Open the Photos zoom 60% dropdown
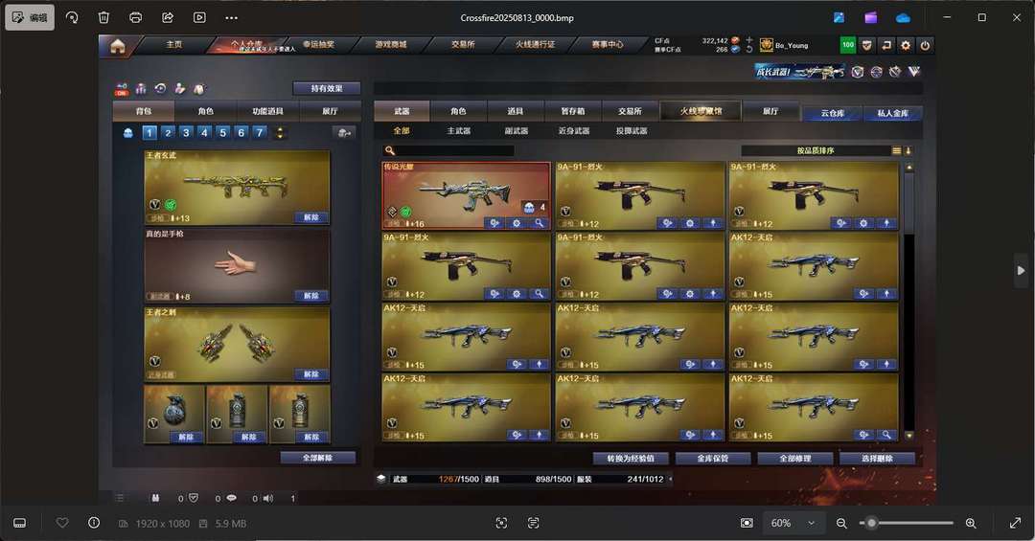 [795, 523]
